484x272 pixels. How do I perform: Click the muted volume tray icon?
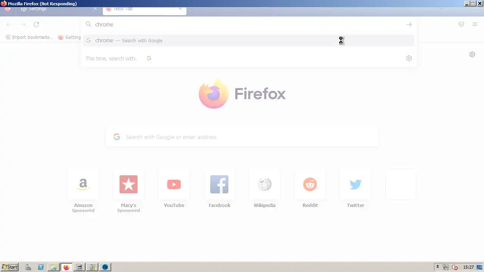point(455,267)
